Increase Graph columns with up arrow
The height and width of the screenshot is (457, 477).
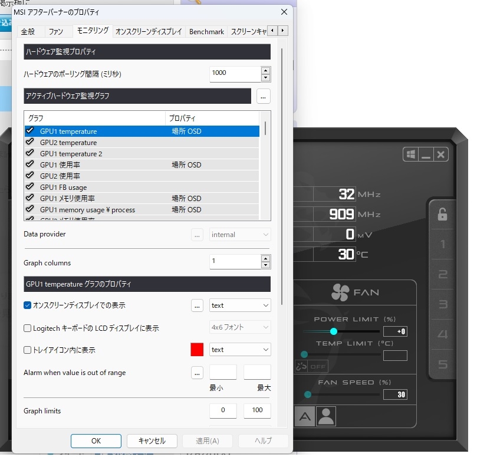tap(266, 259)
